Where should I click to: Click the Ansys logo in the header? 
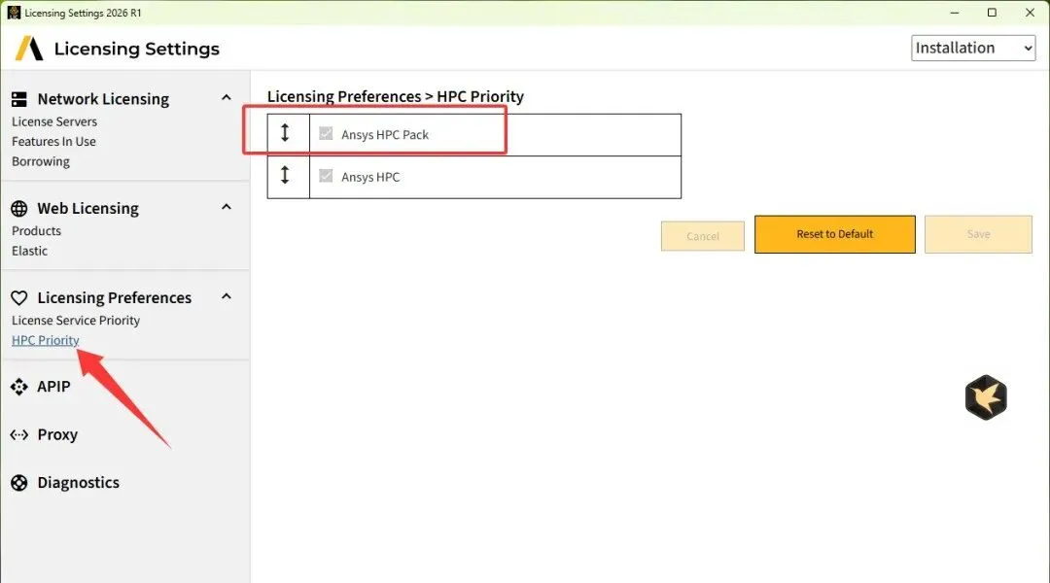[x=29, y=49]
